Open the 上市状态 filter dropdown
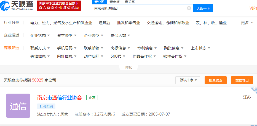The image size is (257, 126). pos(200,48)
